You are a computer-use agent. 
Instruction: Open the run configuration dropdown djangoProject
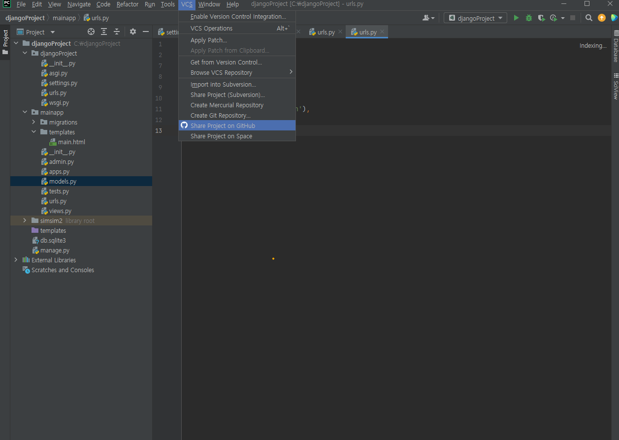tap(475, 18)
